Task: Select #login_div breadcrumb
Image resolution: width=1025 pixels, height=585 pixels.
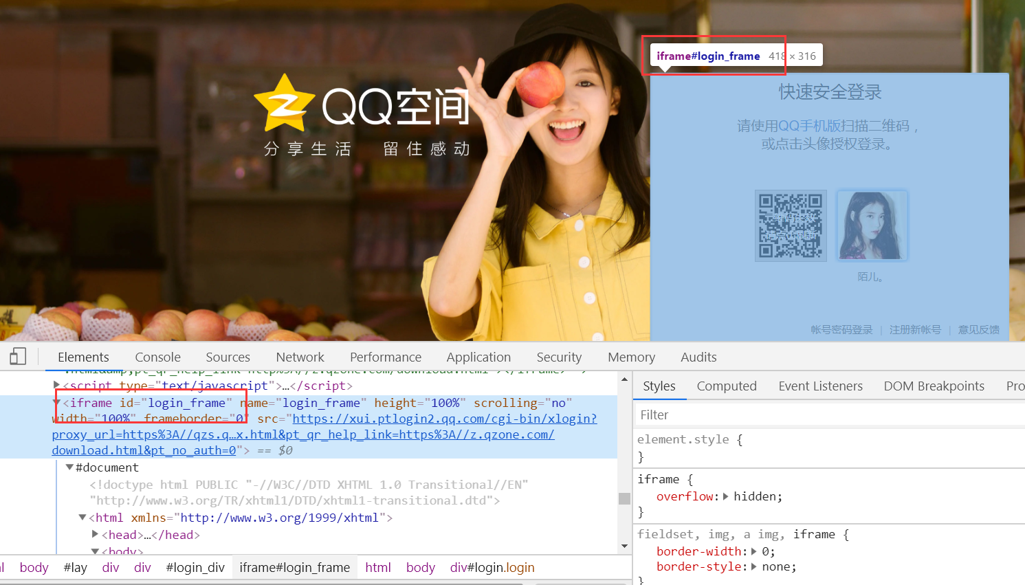Action: (195, 568)
